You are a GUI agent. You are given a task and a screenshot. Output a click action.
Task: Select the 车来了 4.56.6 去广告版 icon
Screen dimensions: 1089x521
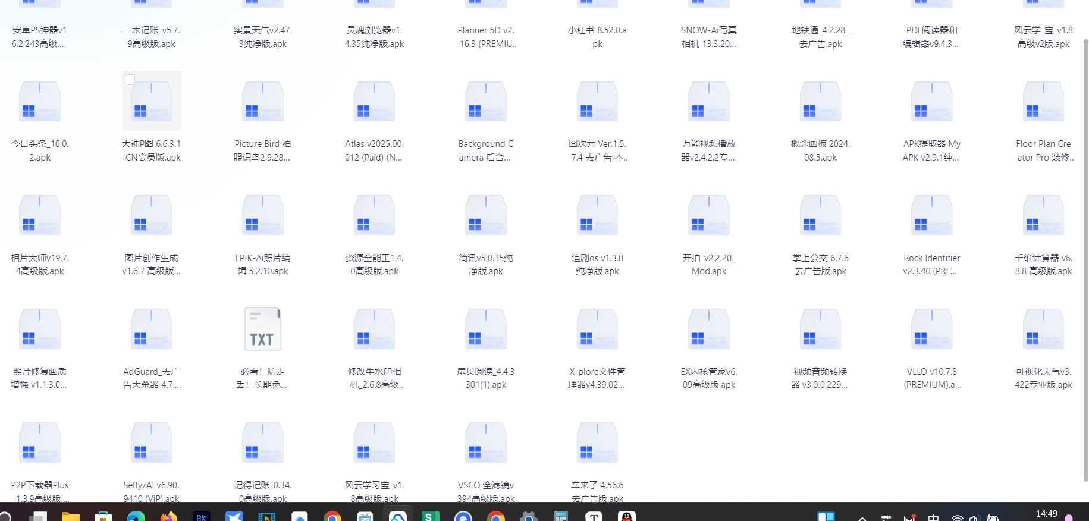(597, 442)
